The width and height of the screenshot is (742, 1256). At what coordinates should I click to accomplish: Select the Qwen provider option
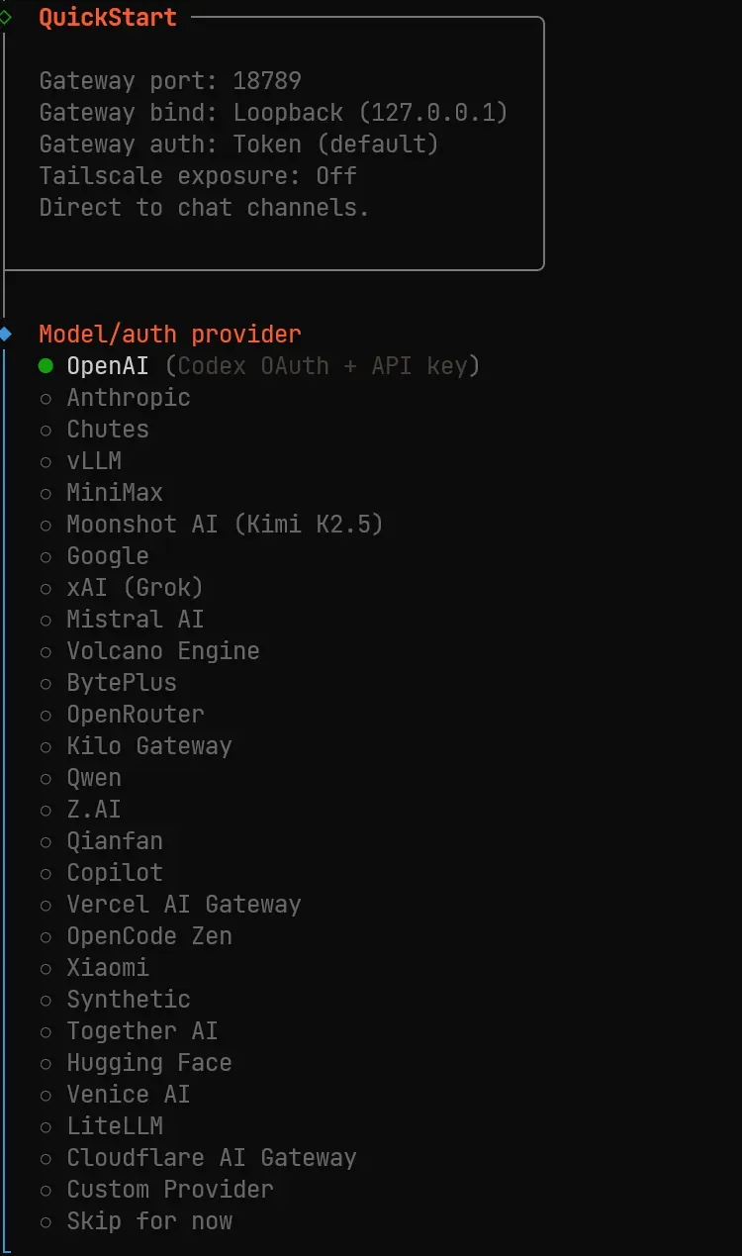tap(93, 777)
